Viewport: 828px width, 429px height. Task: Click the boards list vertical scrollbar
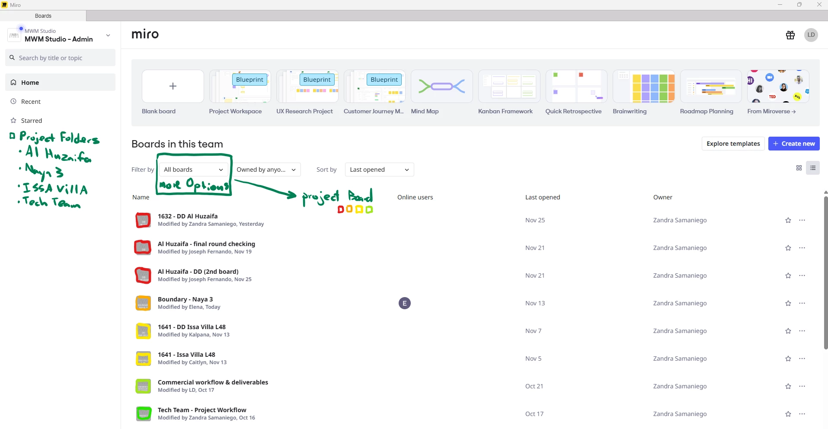(x=825, y=272)
